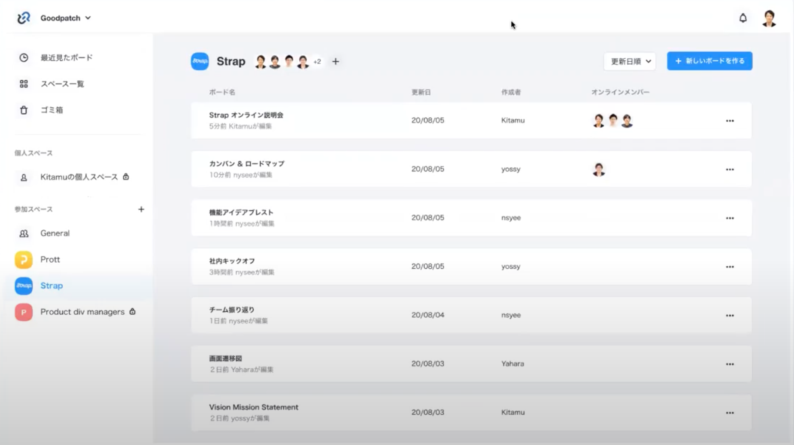
Task: Click the trash can icon for ゴミ箱
Action: click(x=24, y=110)
